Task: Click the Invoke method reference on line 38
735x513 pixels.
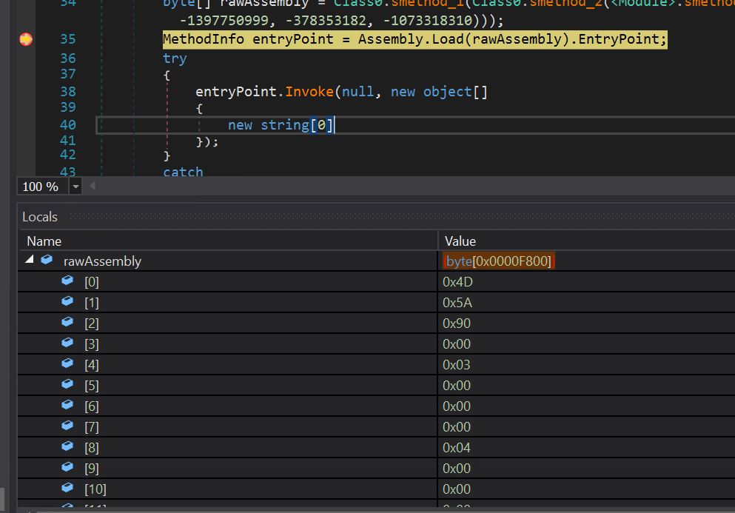Action: [x=310, y=92]
